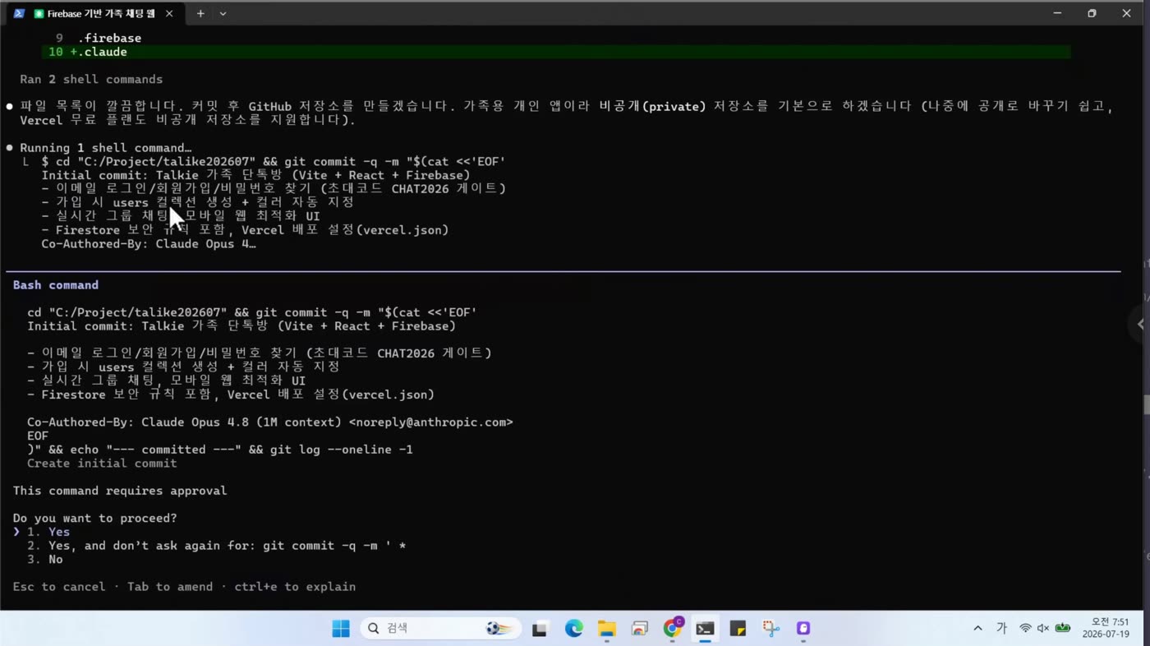This screenshot has width=1150, height=646.
Task: Click the PowerShell icon in title bar
Action: [x=18, y=14]
